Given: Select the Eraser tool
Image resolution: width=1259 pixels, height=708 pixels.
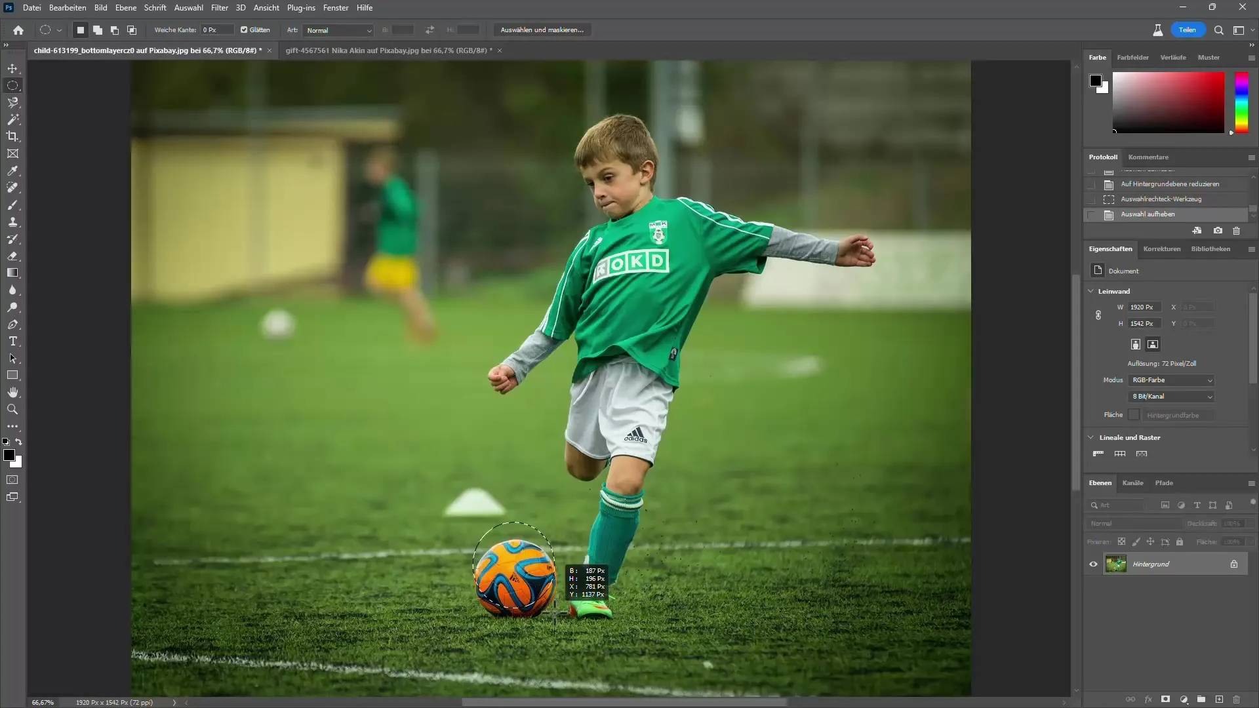Looking at the screenshot, I should tap(12, 256).
